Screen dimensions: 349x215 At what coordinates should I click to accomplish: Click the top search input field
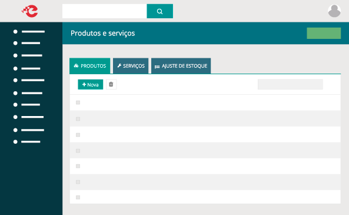pyautogui.click(x=104, y=11)
